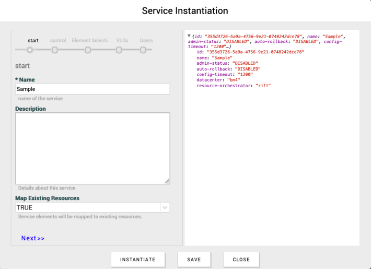Select the VLDs step label
This screenshot has height=269, width=371.
tap(122, 40)
